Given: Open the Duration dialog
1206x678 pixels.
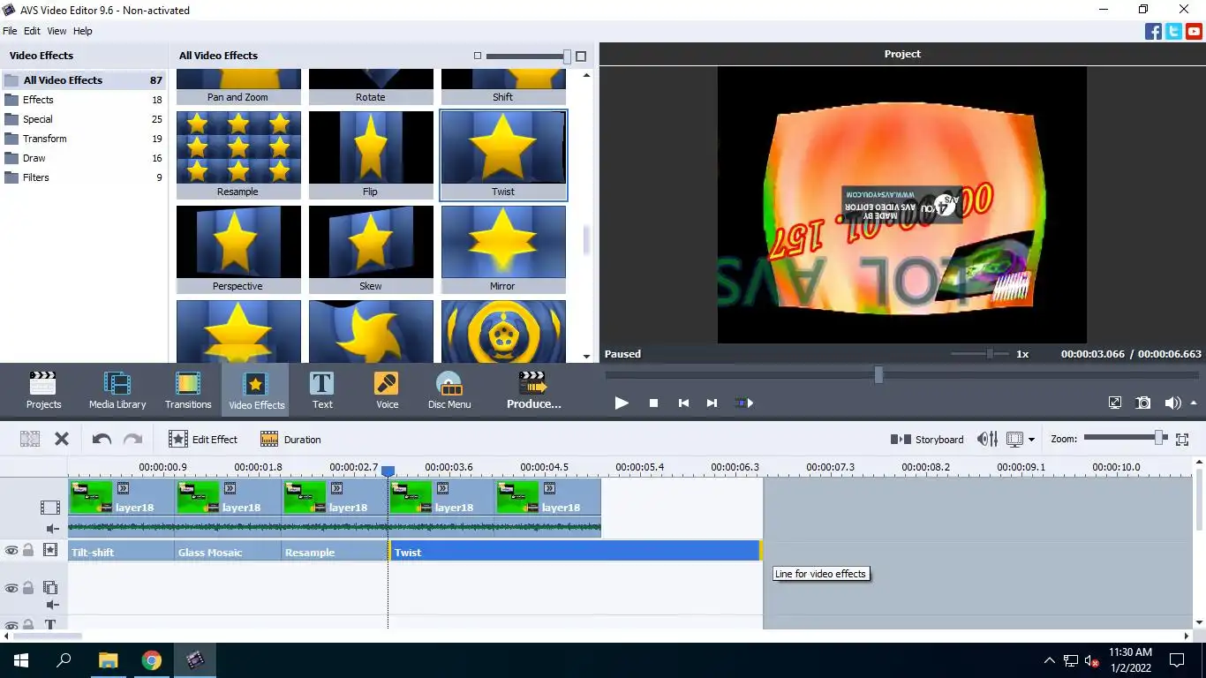Looking at the screenshot, I should point(290,439).
